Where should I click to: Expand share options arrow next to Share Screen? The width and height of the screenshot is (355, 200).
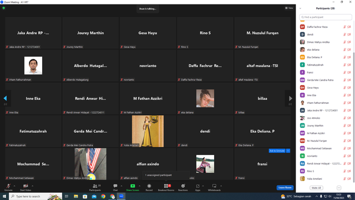(139, 186)
